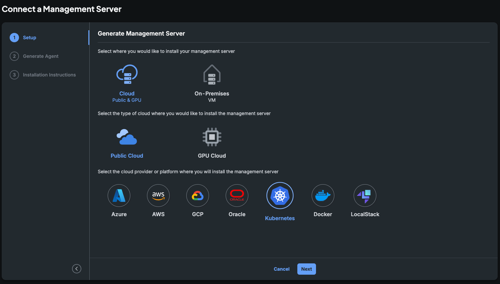
Task: Click the 'Public Cloud' label text
Action: click(127, 156)
